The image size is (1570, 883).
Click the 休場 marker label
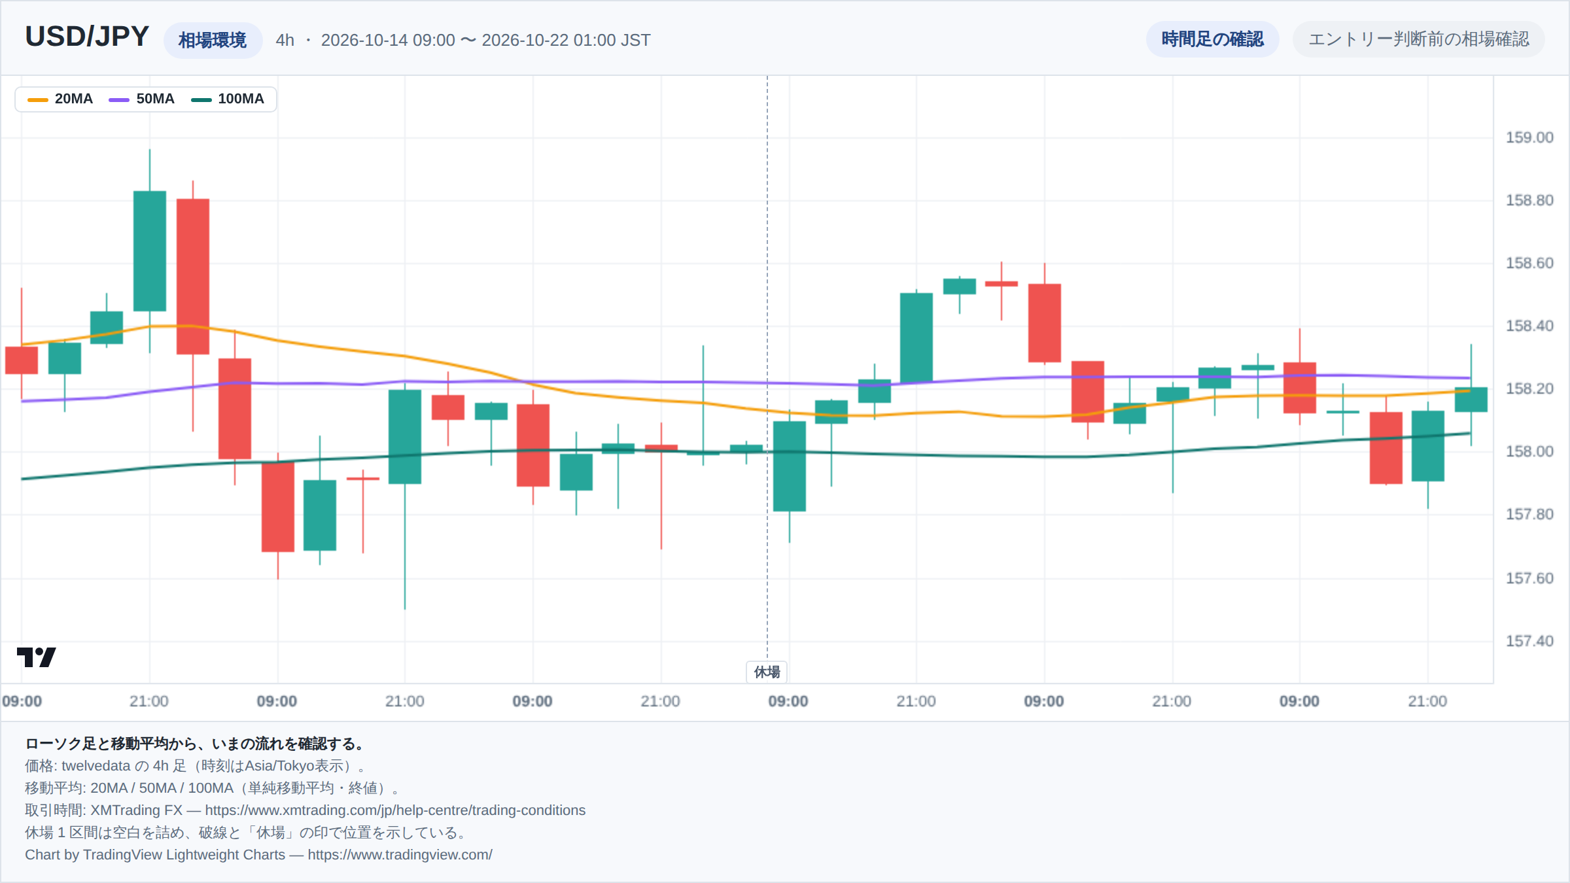tap(767, 672)
